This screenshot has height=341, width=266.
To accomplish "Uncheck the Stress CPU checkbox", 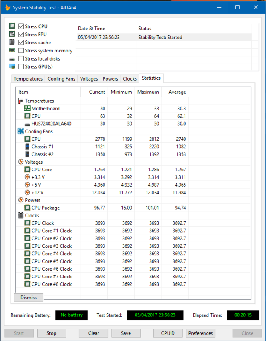I will [21, 26].
